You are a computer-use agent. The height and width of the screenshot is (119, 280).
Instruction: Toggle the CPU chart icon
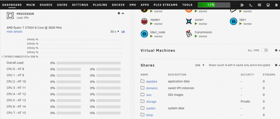point(123,32)
